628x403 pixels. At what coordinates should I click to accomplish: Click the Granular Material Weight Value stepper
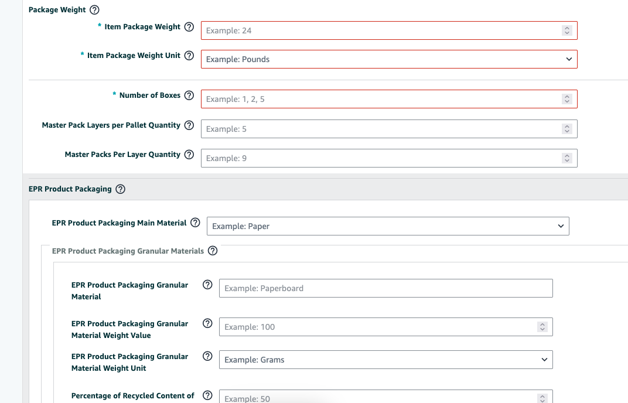(x=542, y=327)
